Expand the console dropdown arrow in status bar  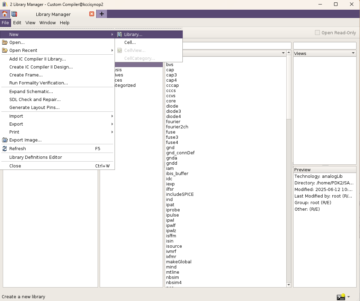coord(349,297)
